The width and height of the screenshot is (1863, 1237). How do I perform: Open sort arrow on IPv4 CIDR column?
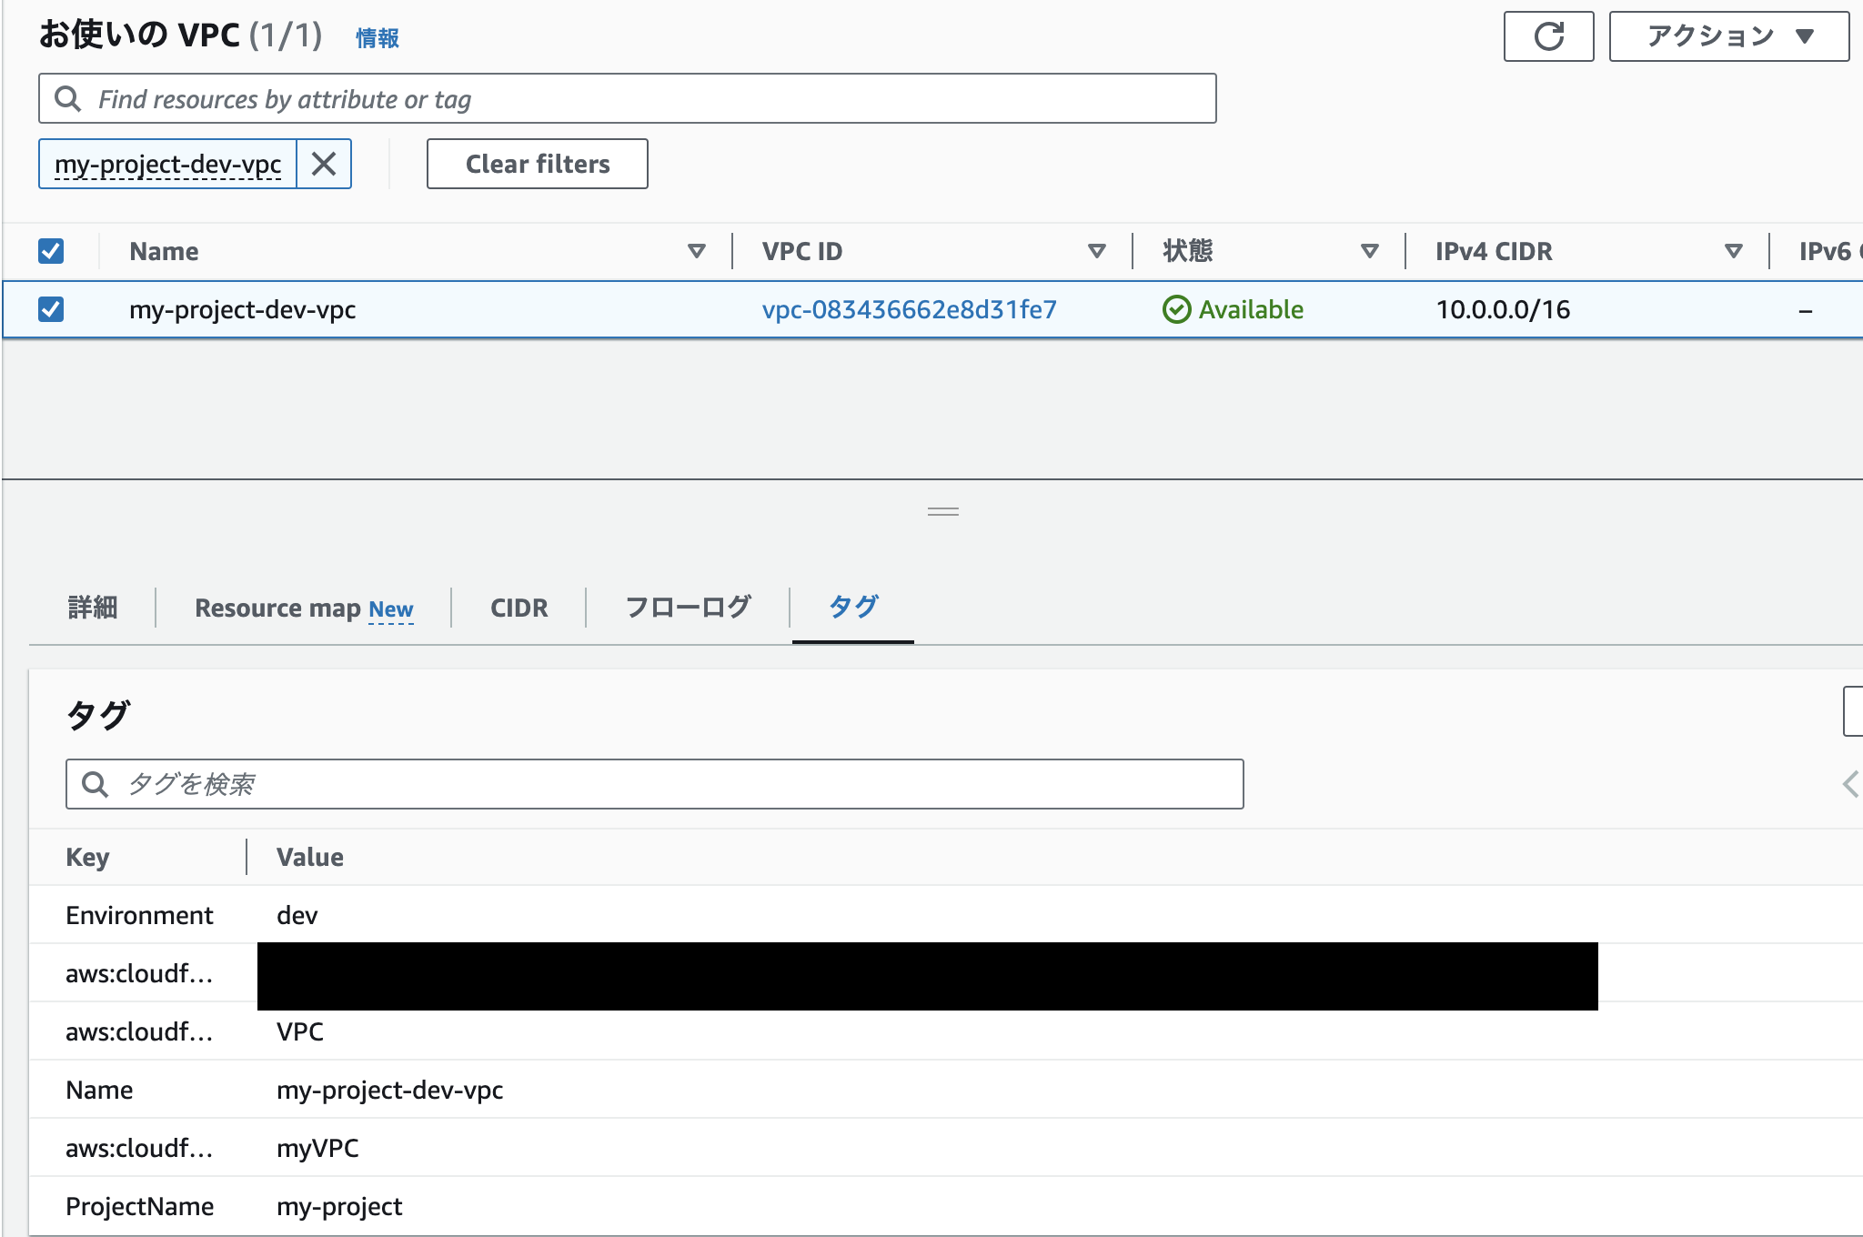coord(1734,251)
